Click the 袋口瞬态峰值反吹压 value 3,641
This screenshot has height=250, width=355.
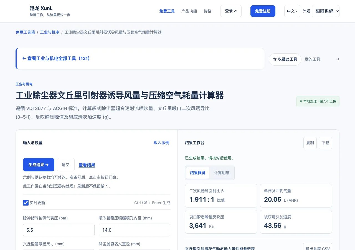(x=198, y=226)
